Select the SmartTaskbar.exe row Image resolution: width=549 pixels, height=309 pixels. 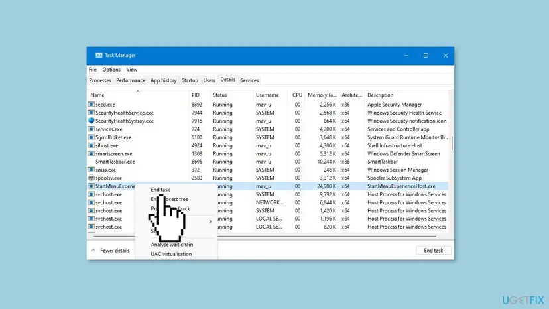point(268,162)
